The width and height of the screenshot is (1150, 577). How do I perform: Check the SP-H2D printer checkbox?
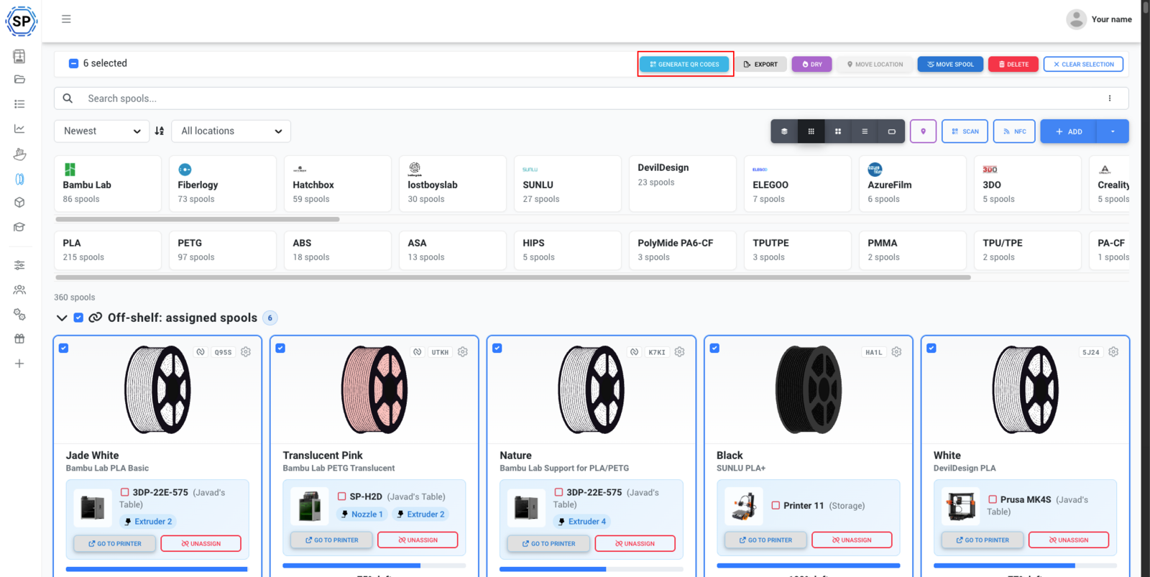pyautogui.click(x=342, y=497)
